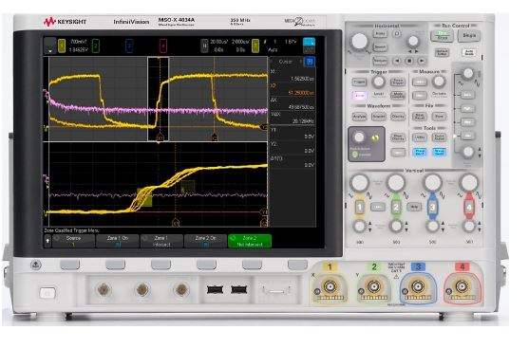Push the navigate play-forward button

tap(422, 61)
